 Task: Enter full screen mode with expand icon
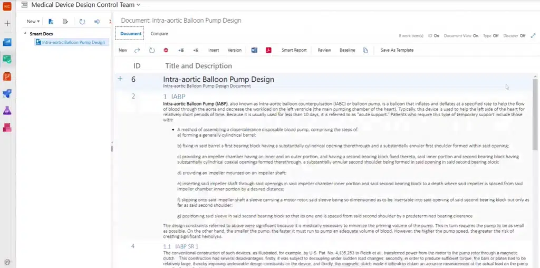[533, 35]
